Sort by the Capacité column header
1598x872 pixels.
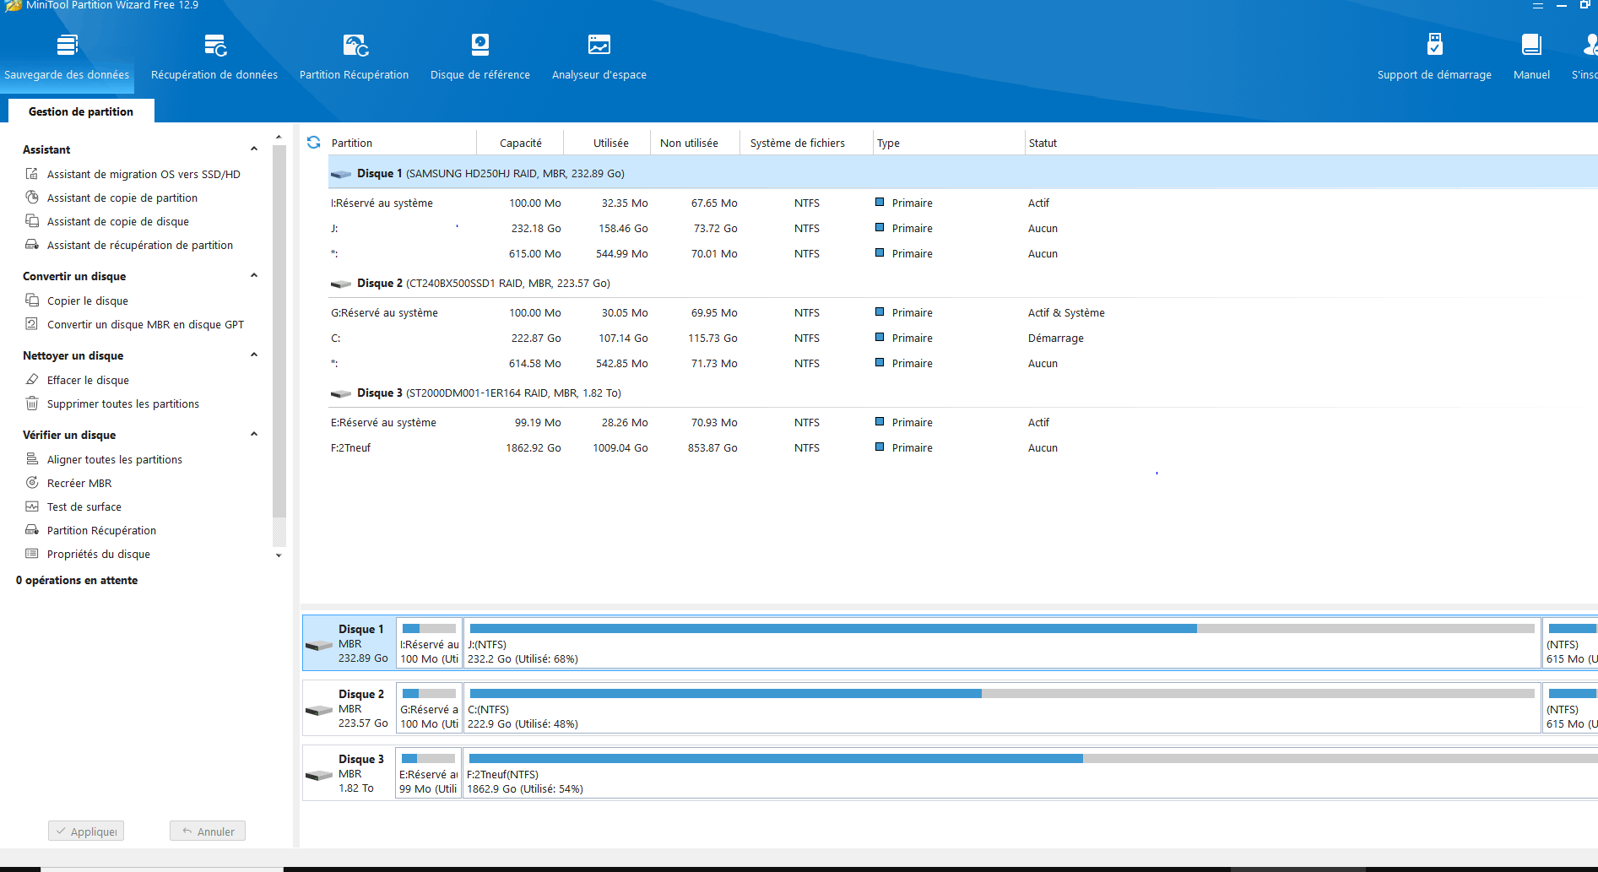point(520,143)
